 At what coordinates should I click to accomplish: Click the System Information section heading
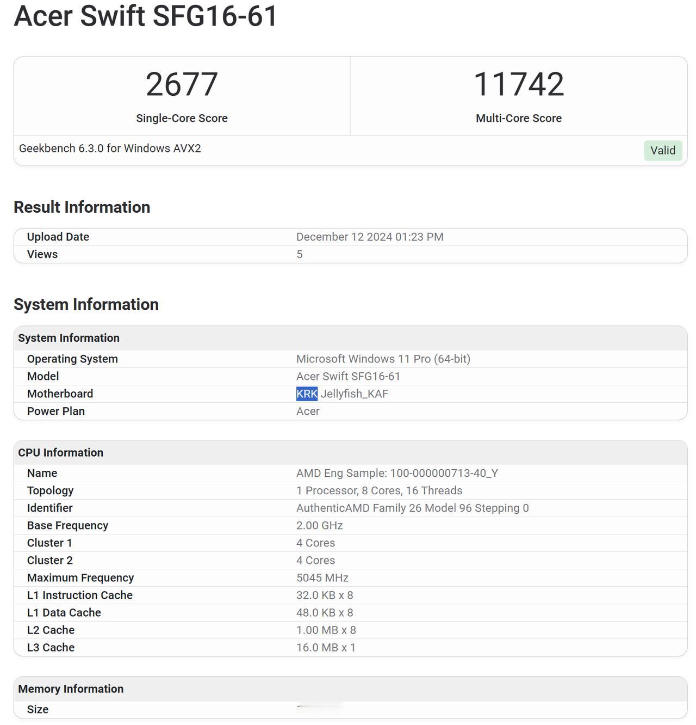(86, 304)
